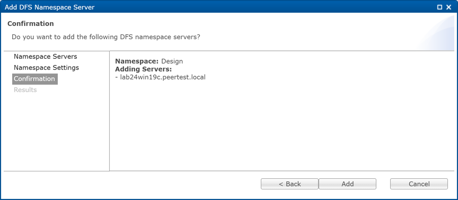Click the lab24win19c.peertest.local server entry
Image resolution: width=458 pixels, height=200 pixels.
point(161,78)
